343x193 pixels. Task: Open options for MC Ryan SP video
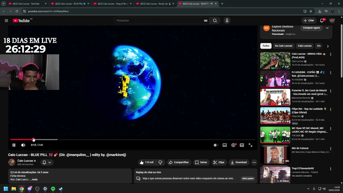pos(330,128)
